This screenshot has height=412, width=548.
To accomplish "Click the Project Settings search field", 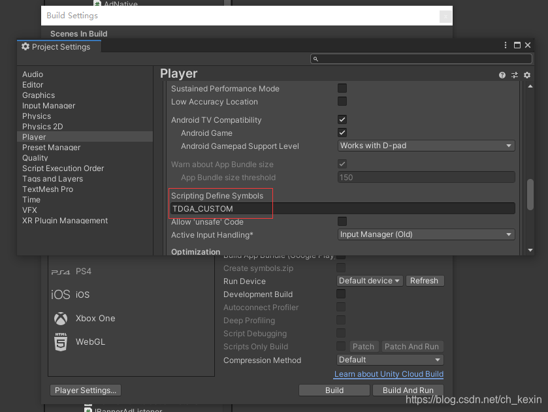I will pyautogui.click(x=421, y=59).
